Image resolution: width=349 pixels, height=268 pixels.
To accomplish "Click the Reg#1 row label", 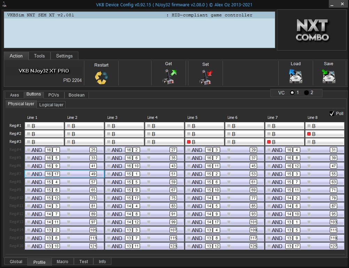I will 15,126.
